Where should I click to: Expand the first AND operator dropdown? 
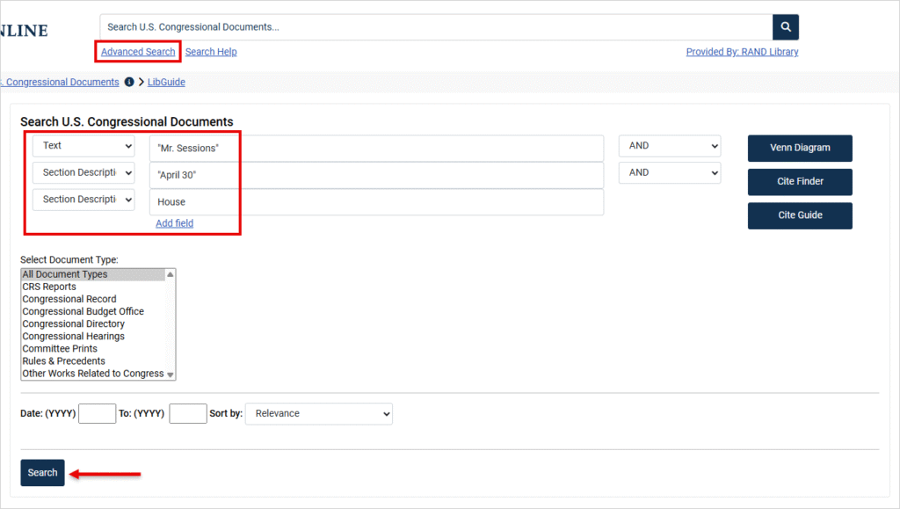tap(669, 146)
